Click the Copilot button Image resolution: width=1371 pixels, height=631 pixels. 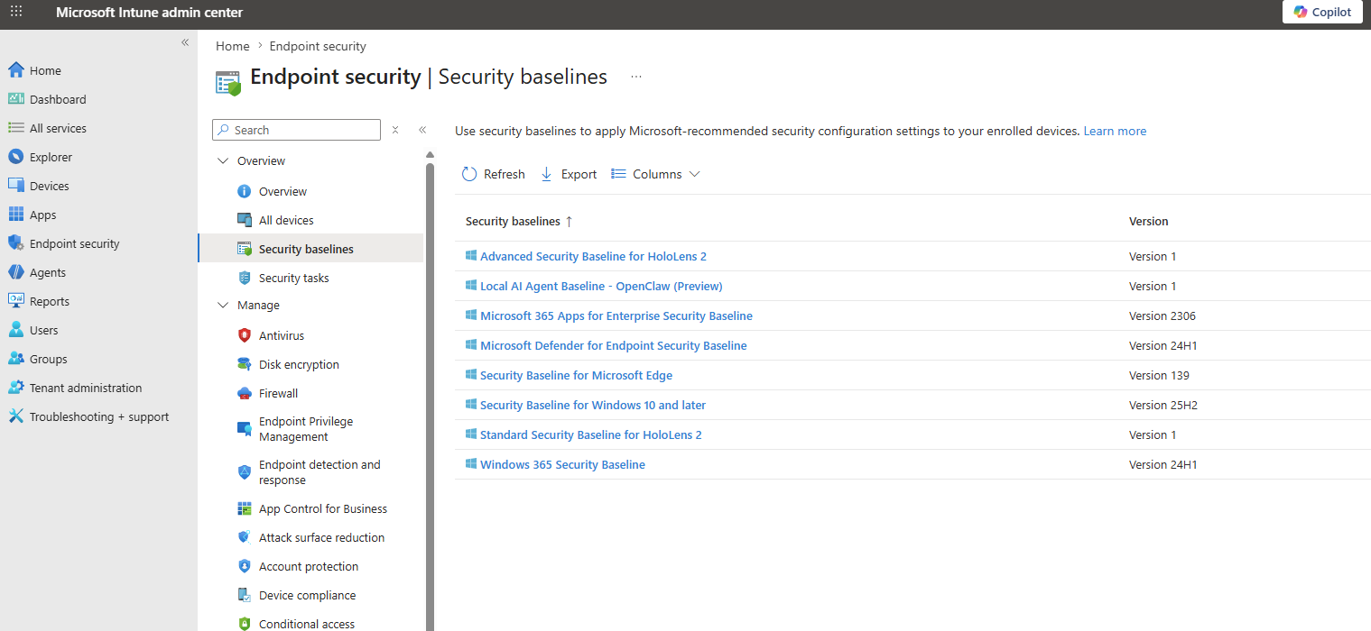pos(1322,12)
